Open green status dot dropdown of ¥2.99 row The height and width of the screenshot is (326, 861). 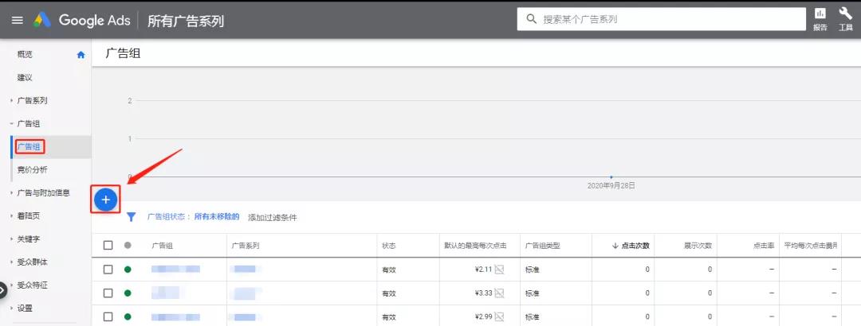(x=128, y=316)
